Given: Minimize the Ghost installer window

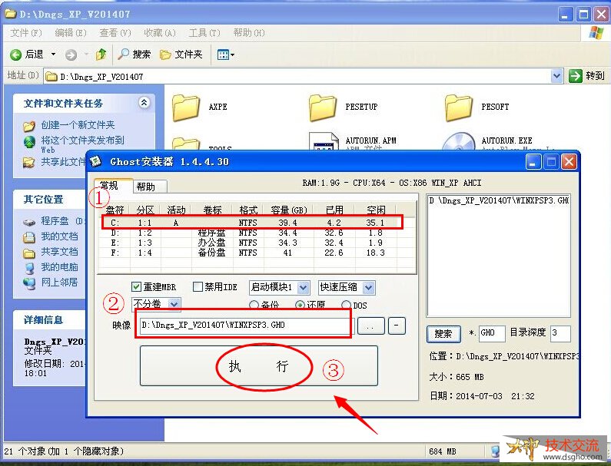Looking at the screenshot, I should (533, 161).
